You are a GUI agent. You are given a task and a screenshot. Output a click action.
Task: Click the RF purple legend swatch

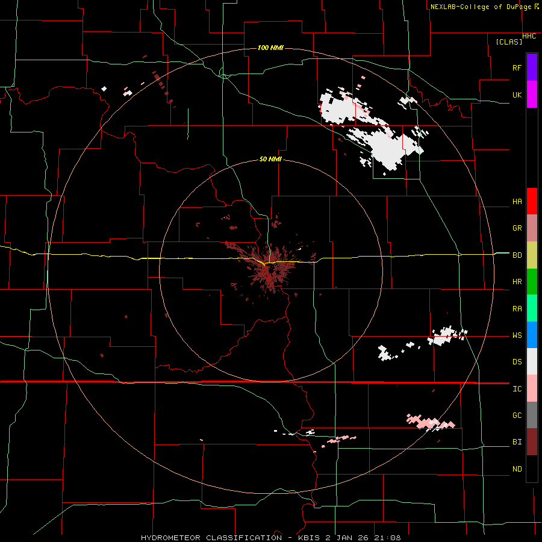tap(532, 67)
